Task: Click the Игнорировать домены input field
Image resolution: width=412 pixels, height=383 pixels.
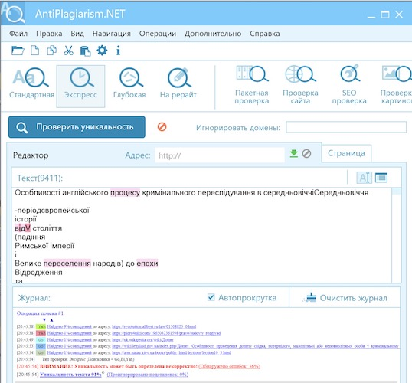Action: pyautogui.click(x=346, y=127)
